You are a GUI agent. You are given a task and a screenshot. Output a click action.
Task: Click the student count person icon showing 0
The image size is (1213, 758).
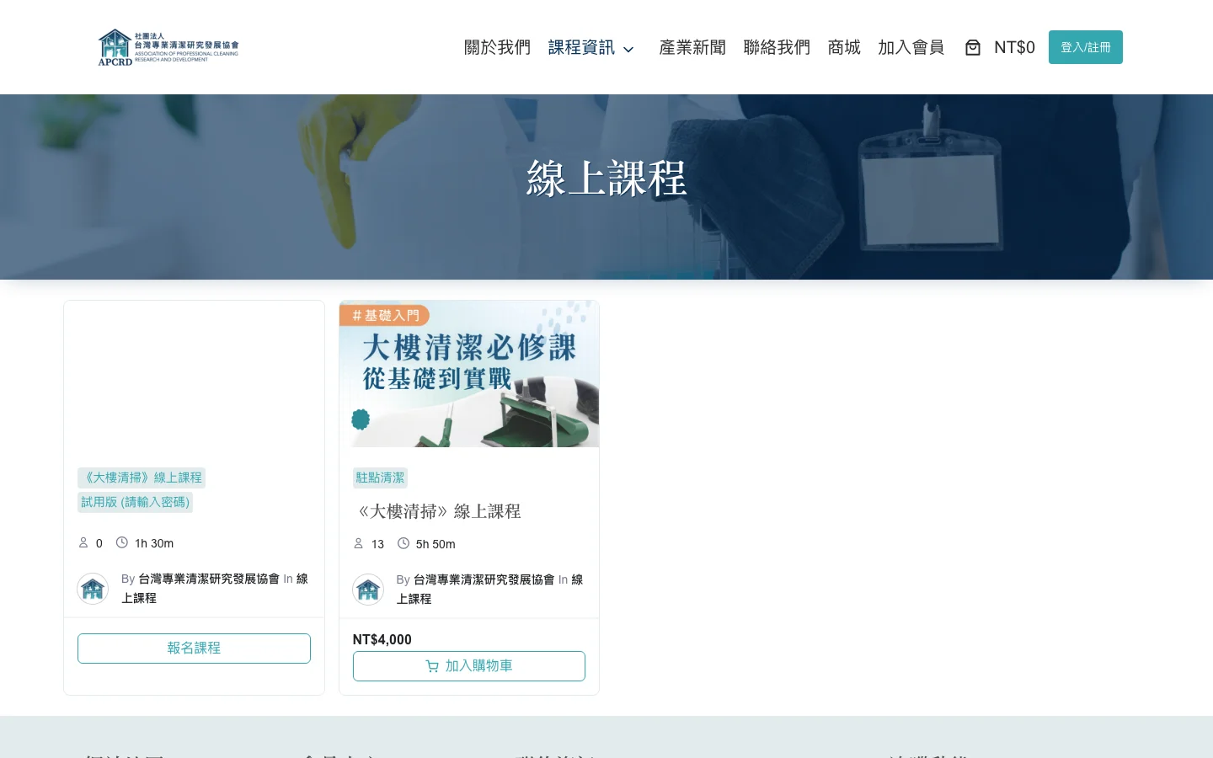coord(83,543)
